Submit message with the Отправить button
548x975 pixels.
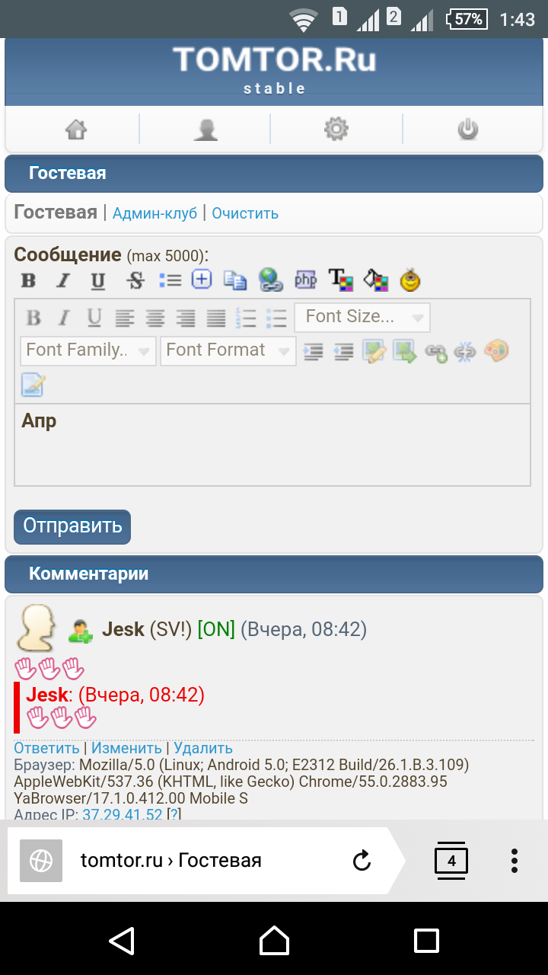72,526
